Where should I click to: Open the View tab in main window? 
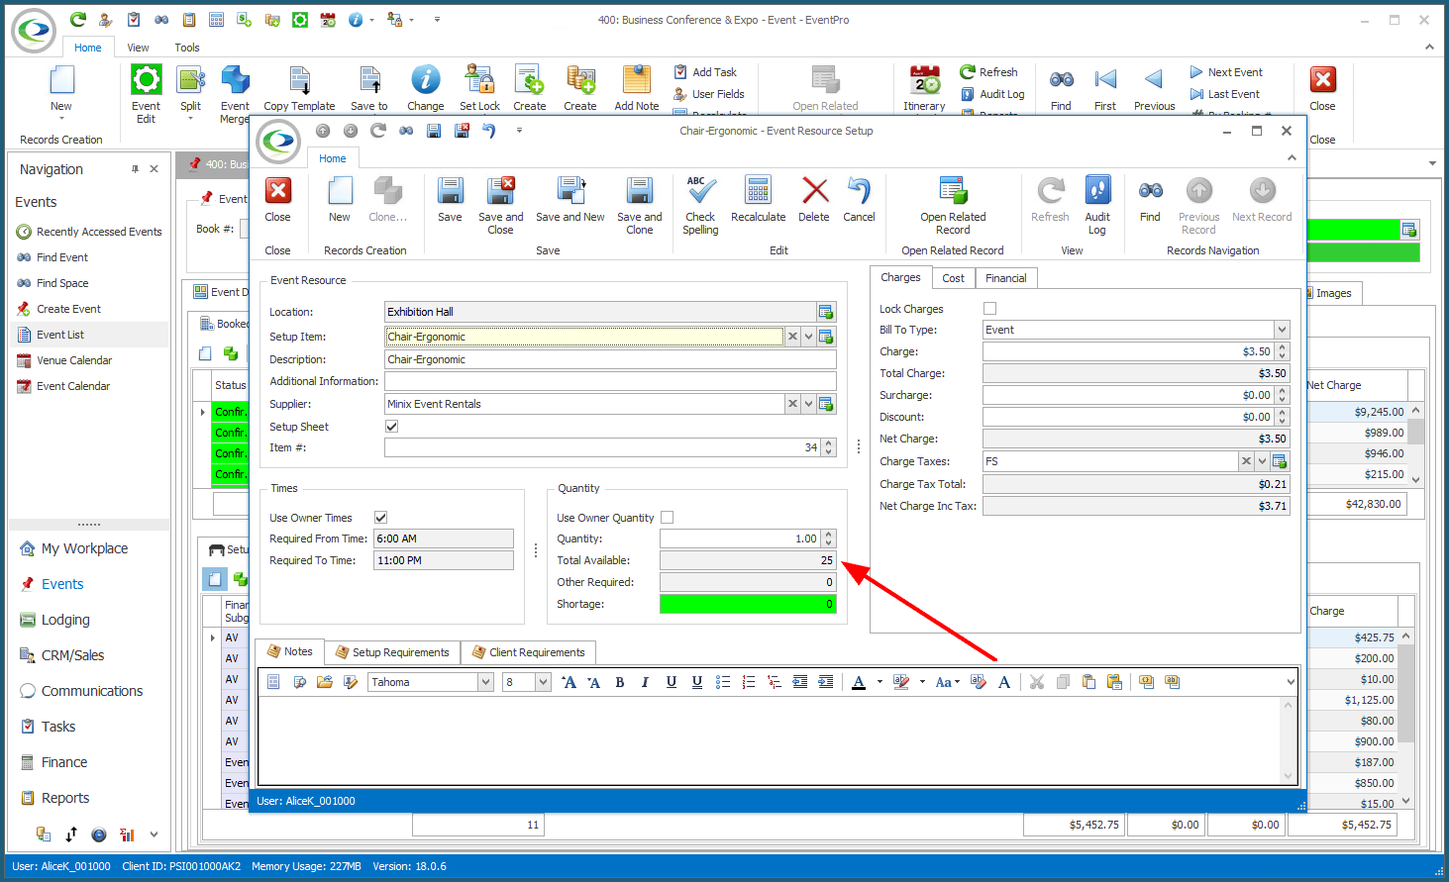coord(138,48)
